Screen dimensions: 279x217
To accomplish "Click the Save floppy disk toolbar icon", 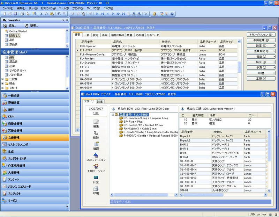I will coord(15,14).
